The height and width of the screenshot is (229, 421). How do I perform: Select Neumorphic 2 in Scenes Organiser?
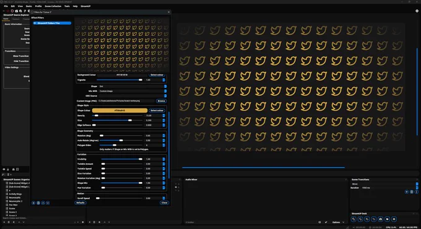pos(15,201)
